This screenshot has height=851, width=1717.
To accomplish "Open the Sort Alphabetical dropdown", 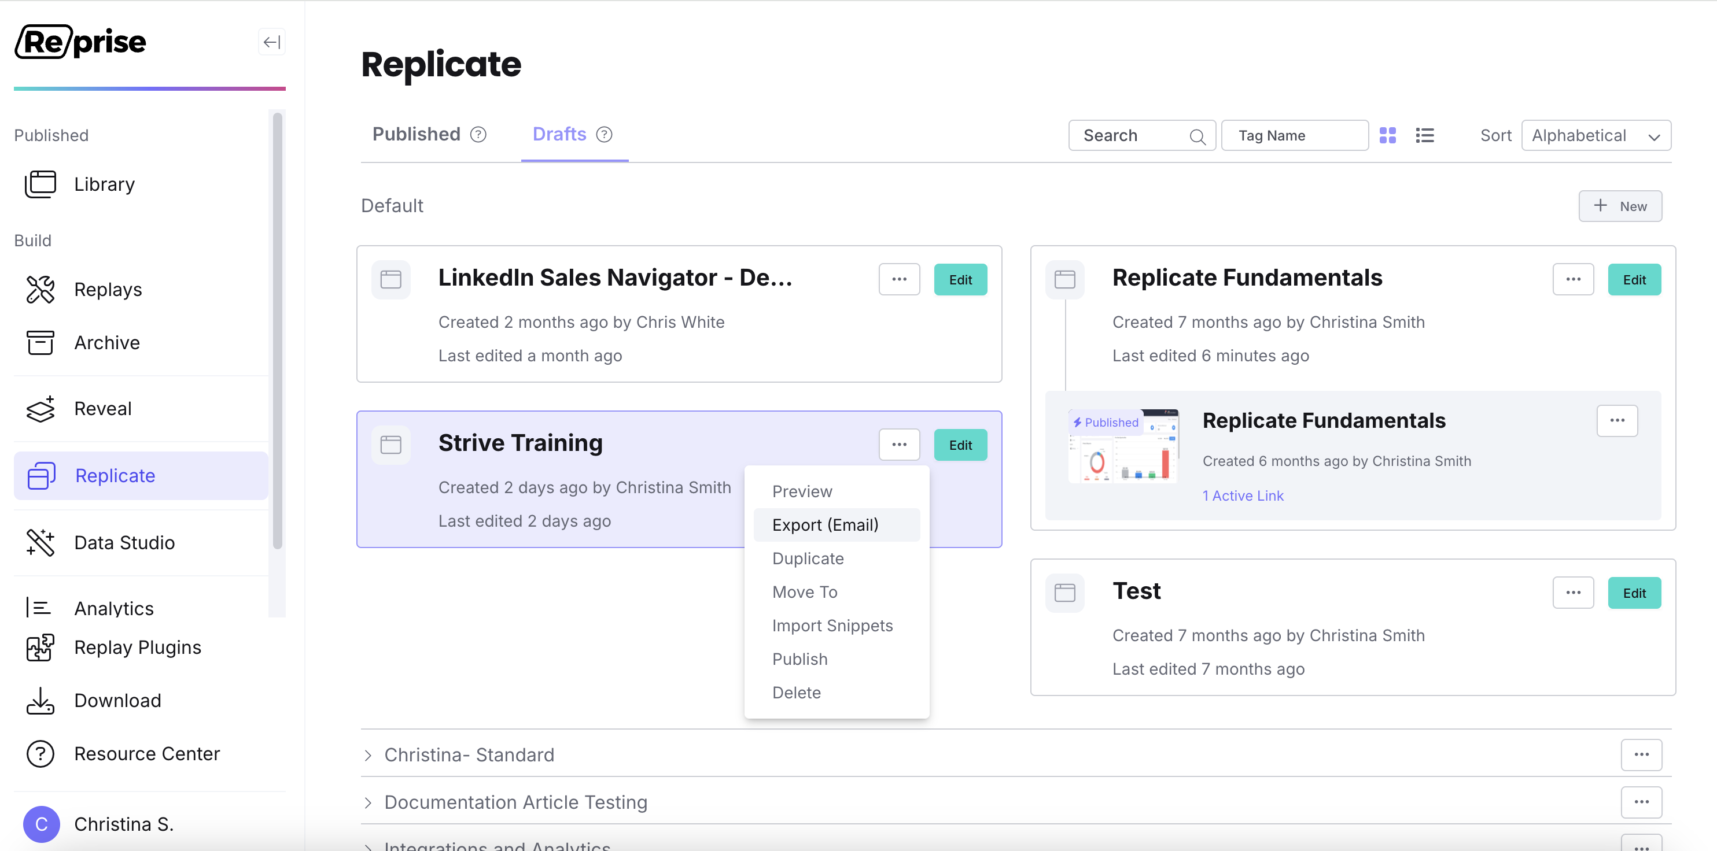I will click(x=1596, y=136).
